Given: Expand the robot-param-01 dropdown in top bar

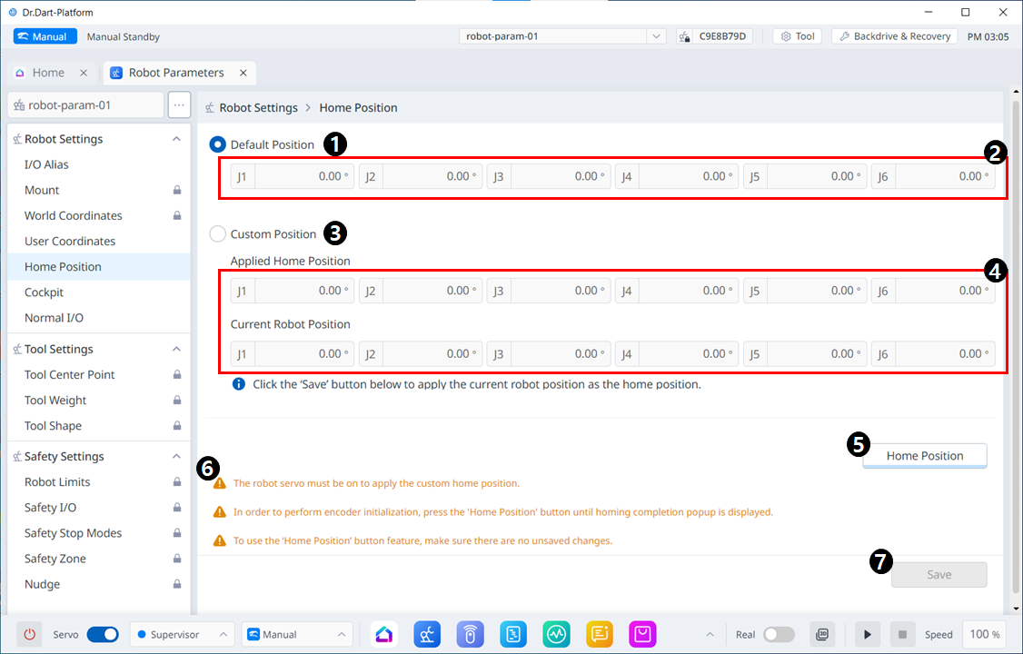Looking at the screenshot, I should point(656,36).
